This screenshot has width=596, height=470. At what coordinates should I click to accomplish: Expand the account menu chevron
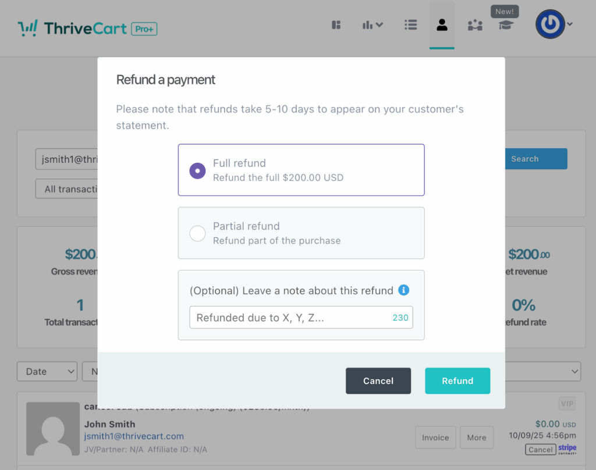[570, 24]
